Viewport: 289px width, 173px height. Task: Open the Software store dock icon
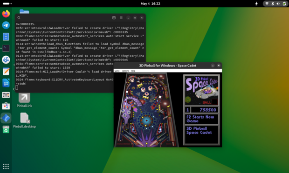(6, 106)
